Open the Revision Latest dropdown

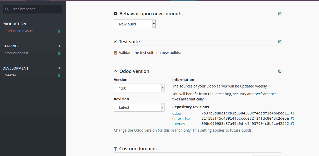(139, 107)
